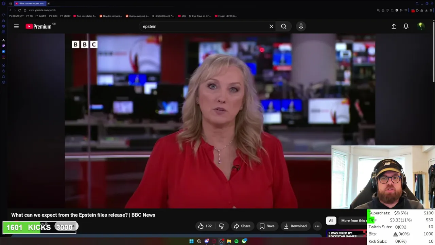Go back in the browser

point(10,10)
